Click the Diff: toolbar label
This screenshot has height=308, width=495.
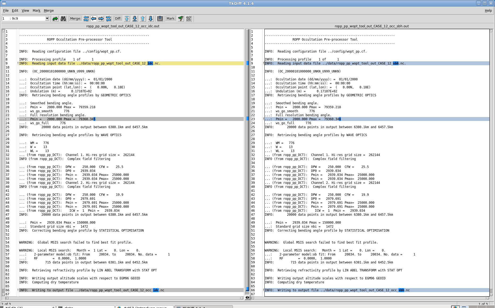tap(118, 19)
